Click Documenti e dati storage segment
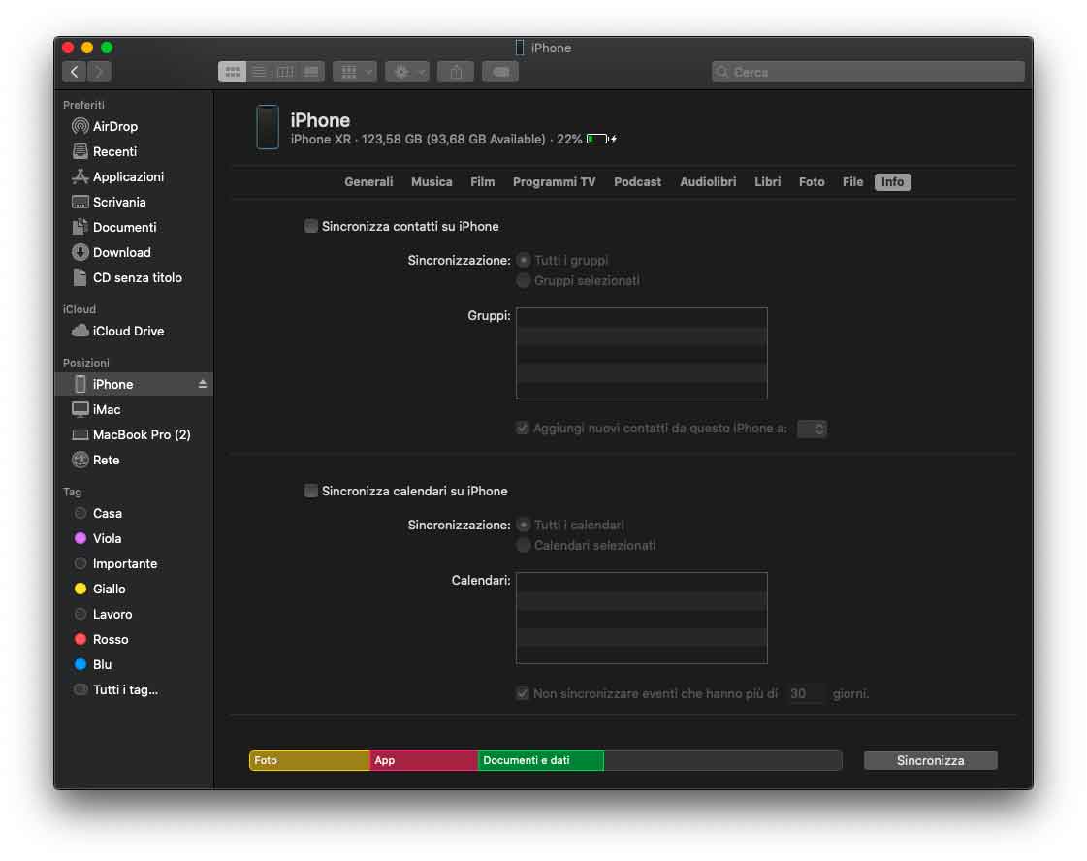1087x861 pixels. point(541,760)
